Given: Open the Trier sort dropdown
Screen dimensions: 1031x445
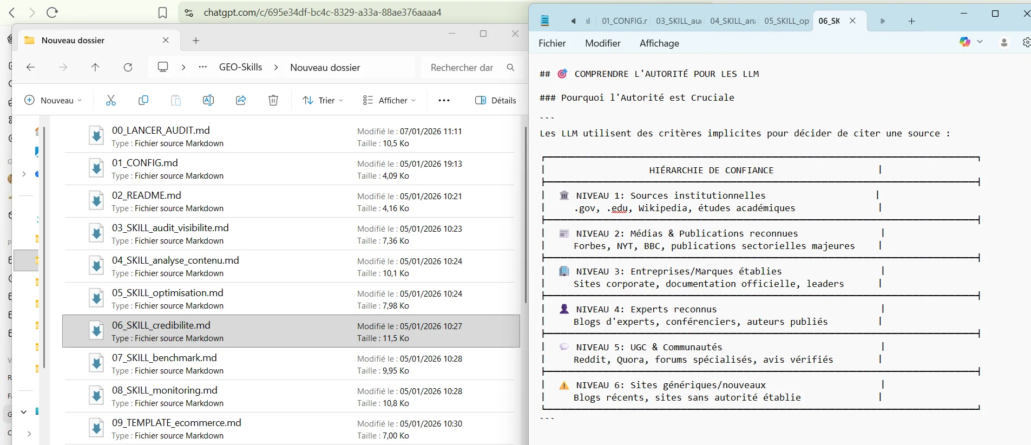Looking at the screenshot, I should point(323,100).
